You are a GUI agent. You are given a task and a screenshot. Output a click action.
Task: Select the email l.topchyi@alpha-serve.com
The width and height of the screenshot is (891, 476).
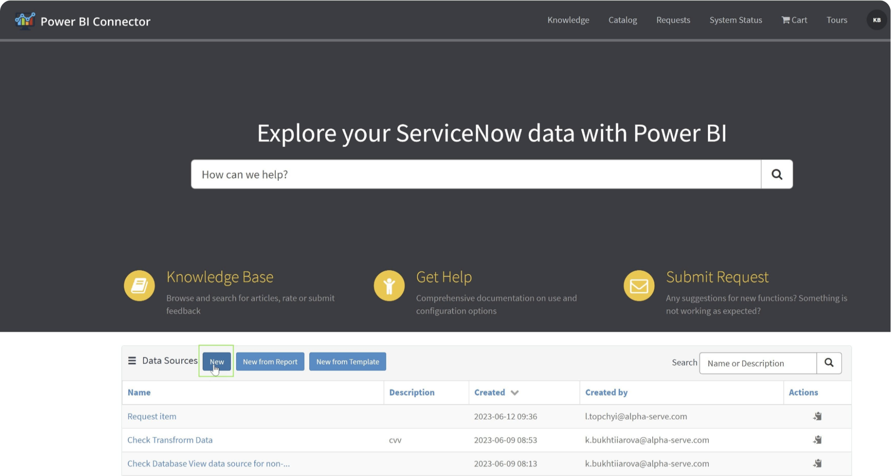click(x=636, y=416)
